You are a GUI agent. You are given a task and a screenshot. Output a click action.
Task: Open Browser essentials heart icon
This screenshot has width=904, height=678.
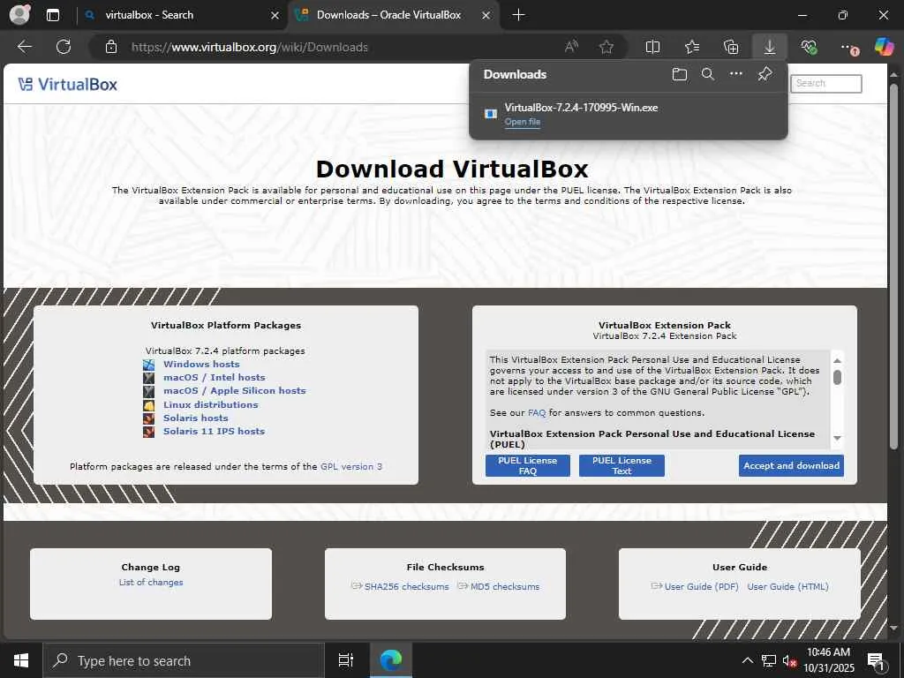click(809, 47)
